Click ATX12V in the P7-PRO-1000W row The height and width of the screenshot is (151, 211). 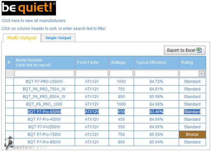click(x=92, y=81)
